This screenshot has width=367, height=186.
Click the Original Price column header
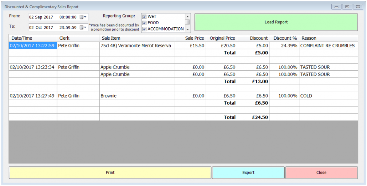tap(221, 38)
